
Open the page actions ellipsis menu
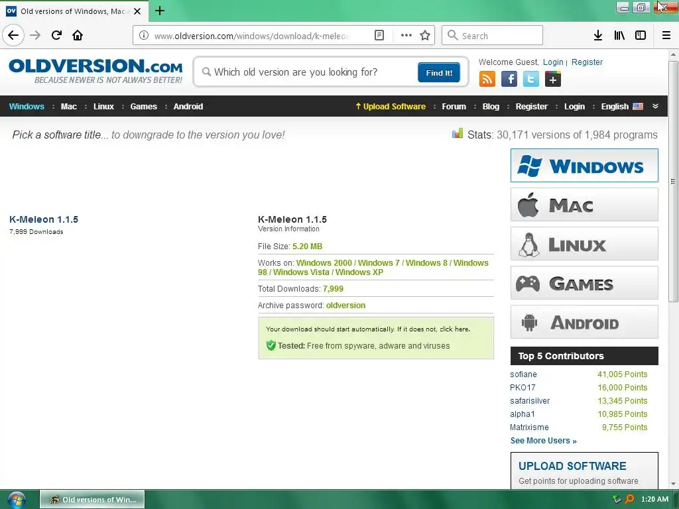pyautogui.click(x=406, y=36)
